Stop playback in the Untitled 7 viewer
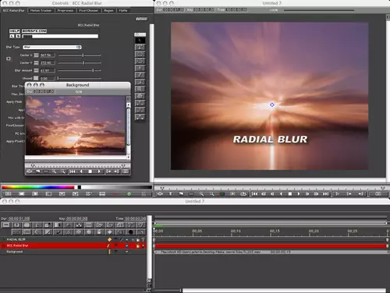Screen dimensions: 390x293 coord(290,194)
